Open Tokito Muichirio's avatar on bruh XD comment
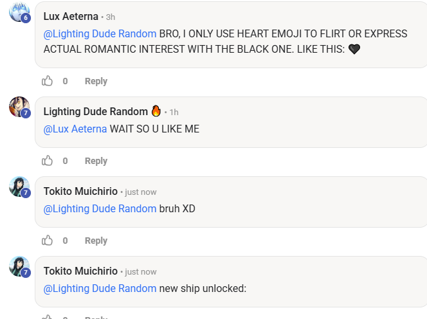Screen dimensions: 427x319 [19, 187]
